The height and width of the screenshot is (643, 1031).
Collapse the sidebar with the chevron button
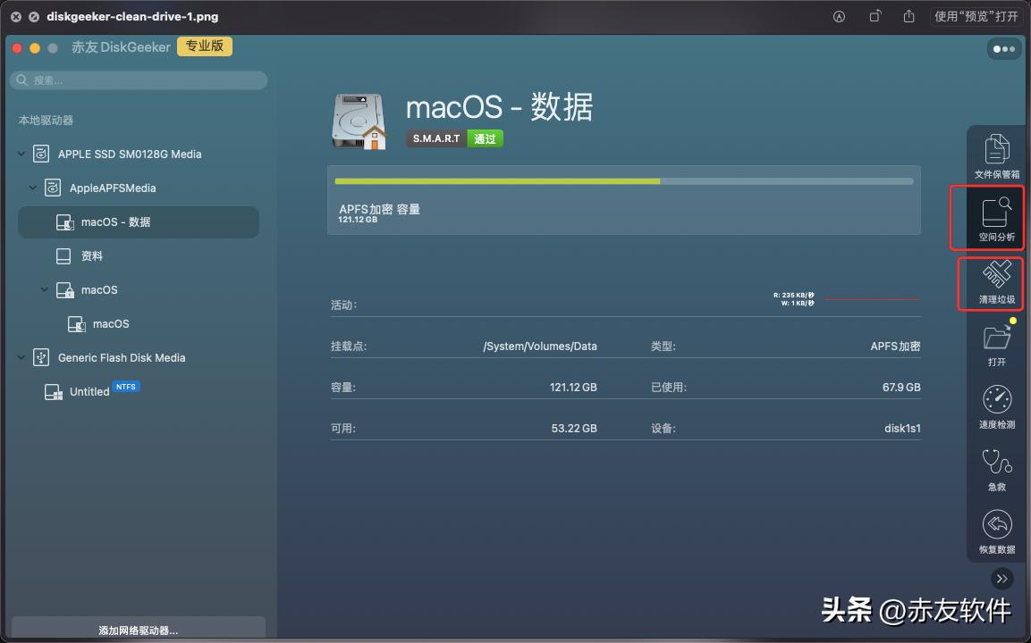tap(1001, 579)
